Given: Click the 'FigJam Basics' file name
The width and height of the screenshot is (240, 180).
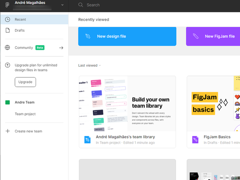Looking at the screenshot, I should (217, 137).
